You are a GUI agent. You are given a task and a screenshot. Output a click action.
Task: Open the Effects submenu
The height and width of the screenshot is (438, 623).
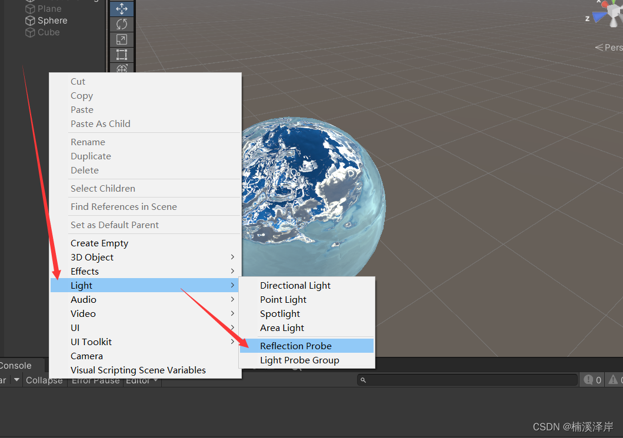click(x=85, y=271)
